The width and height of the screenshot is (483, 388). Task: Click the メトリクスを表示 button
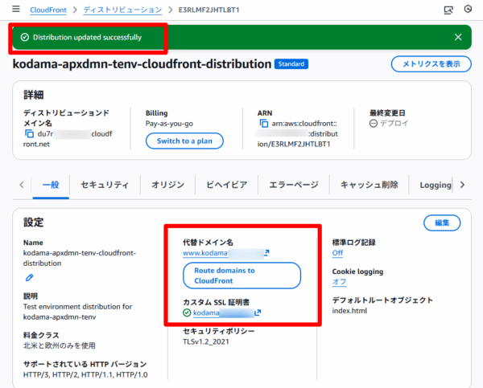pyautogui.click(x=431, y=64)
